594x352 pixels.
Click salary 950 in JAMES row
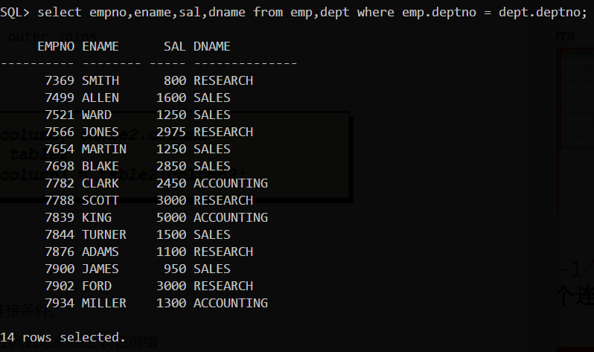[175, 269]
